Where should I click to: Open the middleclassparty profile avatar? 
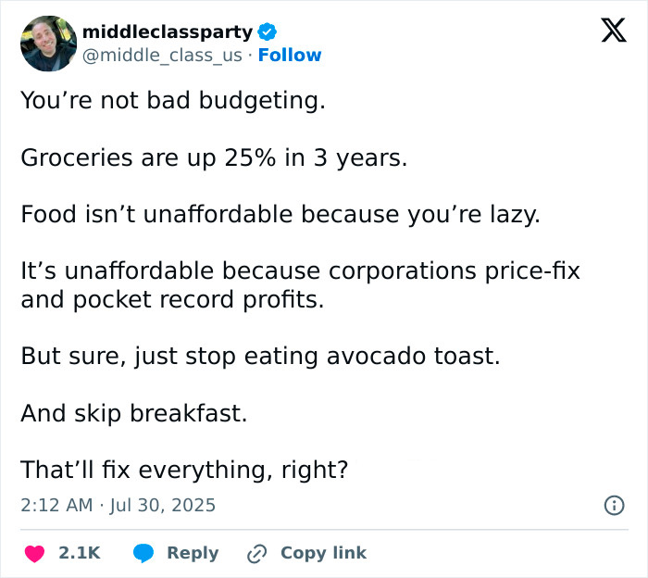coord(47,44)
